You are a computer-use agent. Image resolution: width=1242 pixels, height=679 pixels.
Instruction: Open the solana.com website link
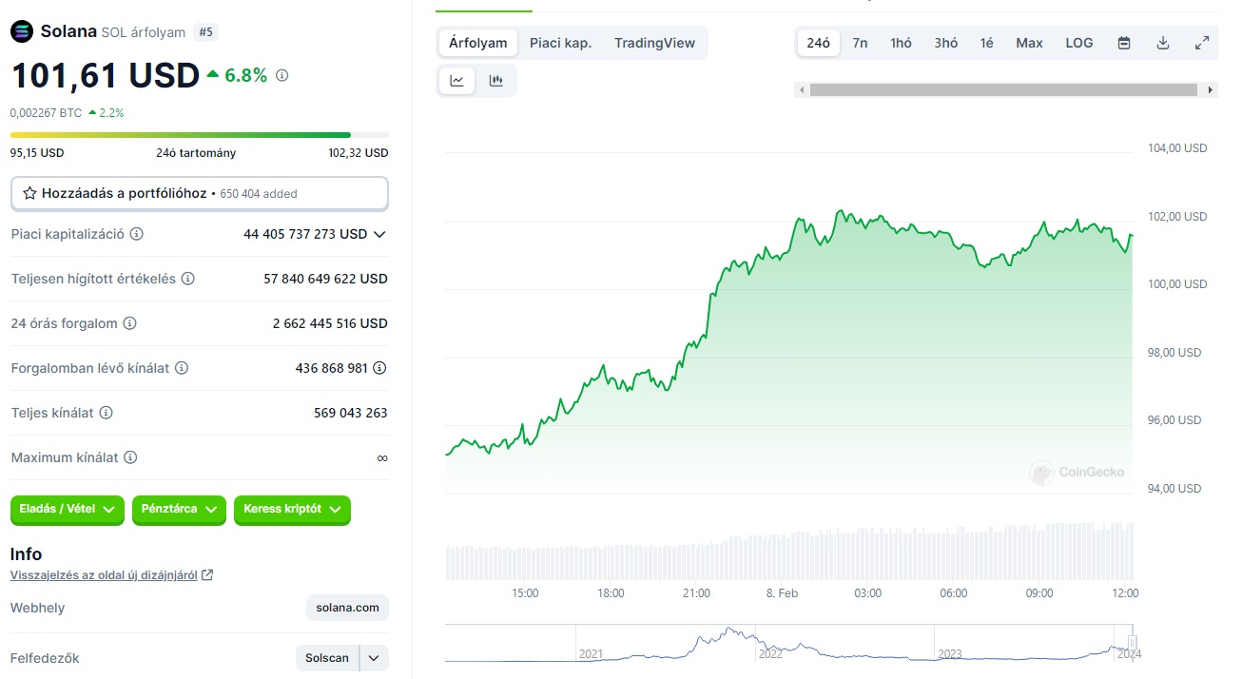347,608
